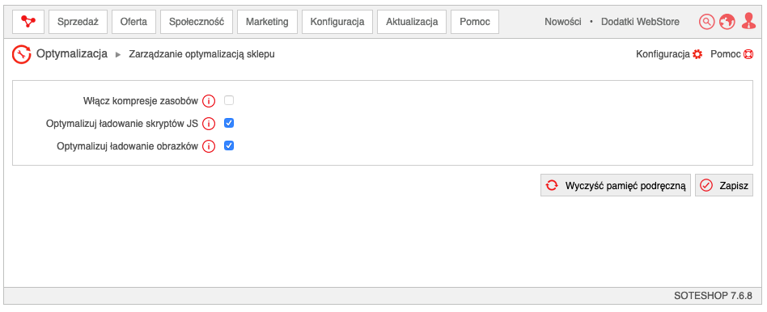Show info for Optymalizuj ładowanie obrazków
Image resolution: width=767 pixels, height=312 pixels.
[209, 146]
